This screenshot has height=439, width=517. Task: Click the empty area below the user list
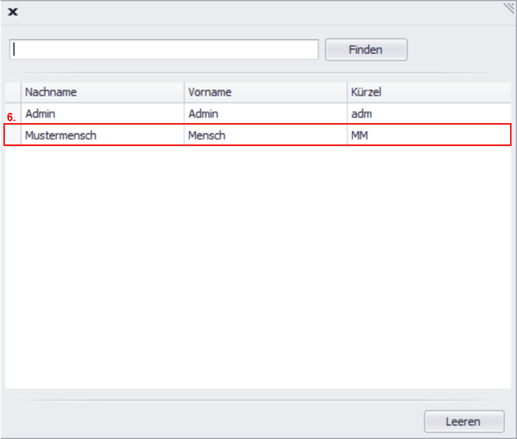point(258,268)
